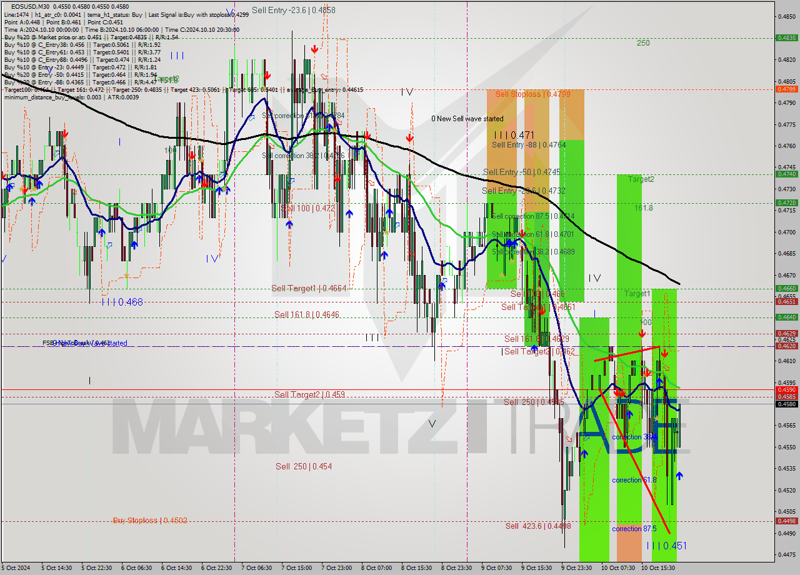Click the '9 Oct 07:30' time label

click(x=496, y=568)
